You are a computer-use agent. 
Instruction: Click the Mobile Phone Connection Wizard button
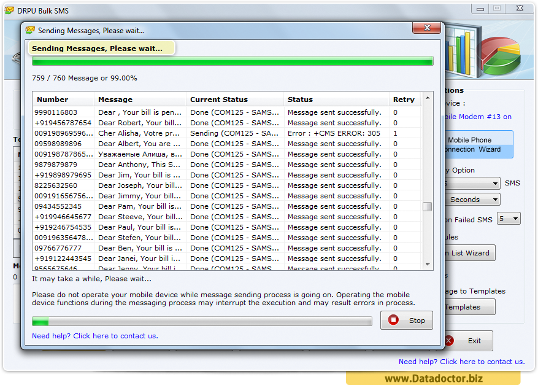point(479,144)
